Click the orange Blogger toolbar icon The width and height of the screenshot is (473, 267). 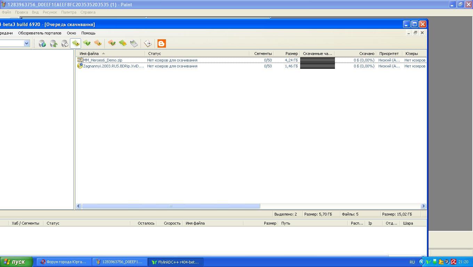[161, 43]
